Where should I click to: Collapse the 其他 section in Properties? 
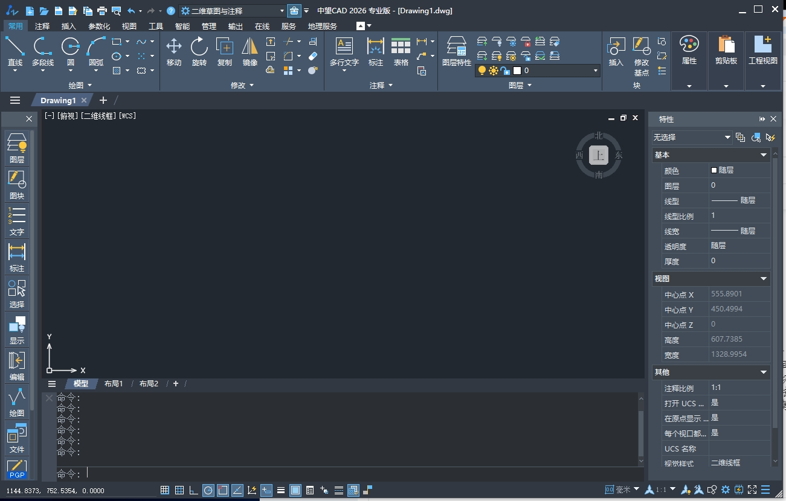(764, 372)
